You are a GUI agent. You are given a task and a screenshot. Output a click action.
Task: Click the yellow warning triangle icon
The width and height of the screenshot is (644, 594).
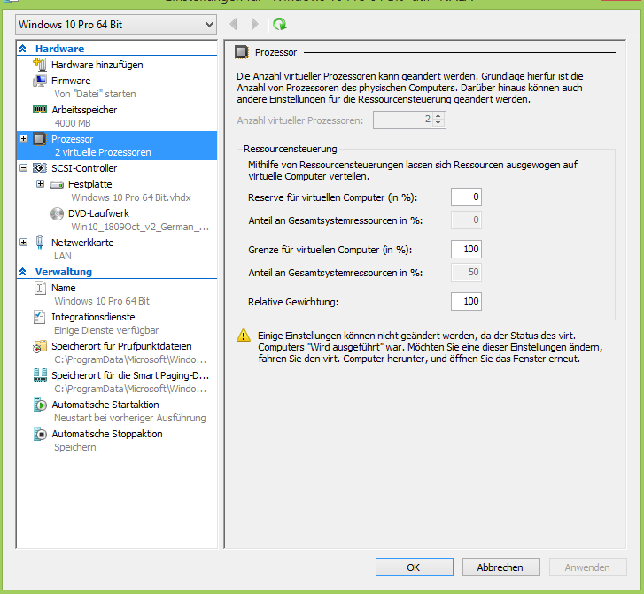[x=244, y=336]
